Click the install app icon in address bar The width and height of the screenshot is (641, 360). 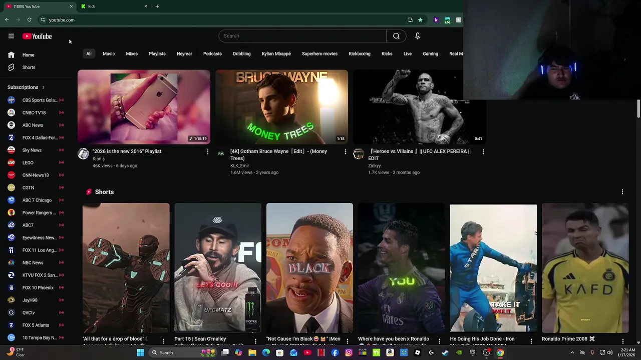click(410, 20)
